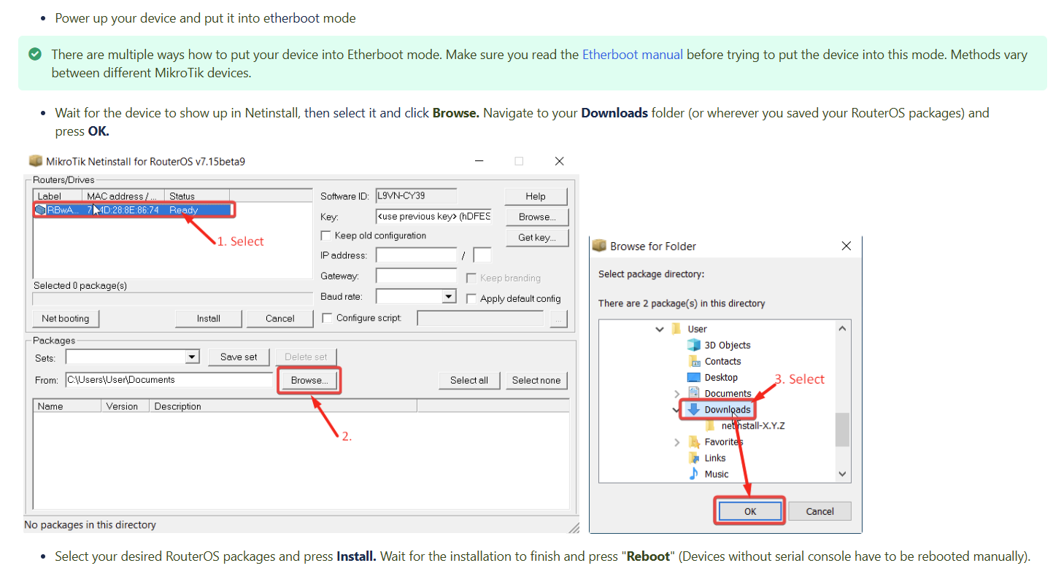Viewport: 1053px width, 571px height.
Task: Open the Sets combo box dropdown
Action: coord(193,357)
